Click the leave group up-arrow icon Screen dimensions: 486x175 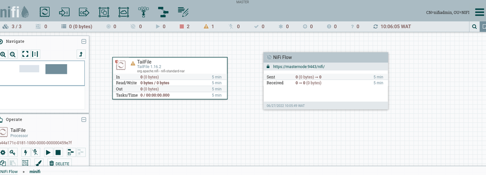tap(81, 54)
